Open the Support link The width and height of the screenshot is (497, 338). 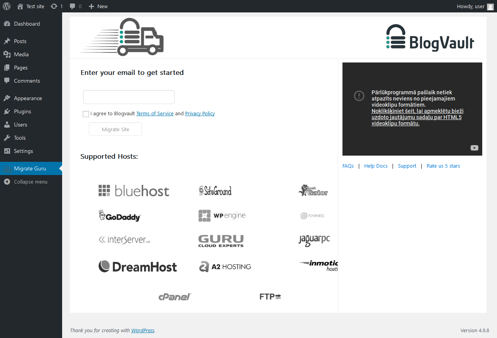pos(407,166)
